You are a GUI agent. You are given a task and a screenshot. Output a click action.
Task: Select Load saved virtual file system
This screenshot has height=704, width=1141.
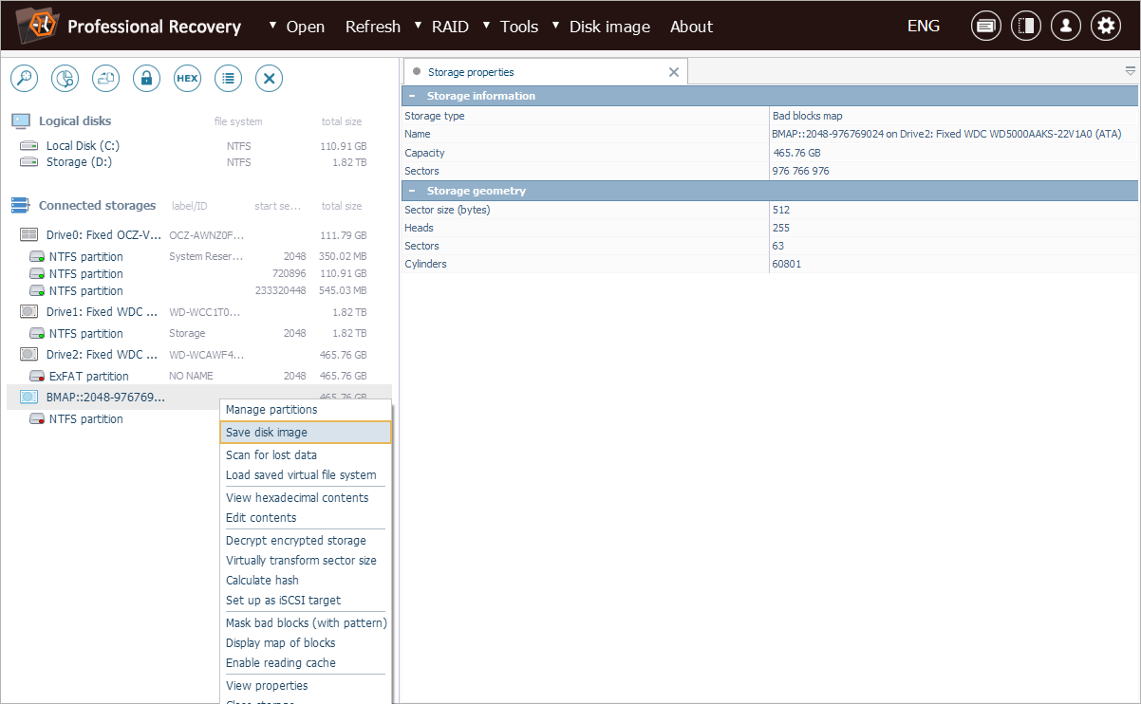[305, 475]
